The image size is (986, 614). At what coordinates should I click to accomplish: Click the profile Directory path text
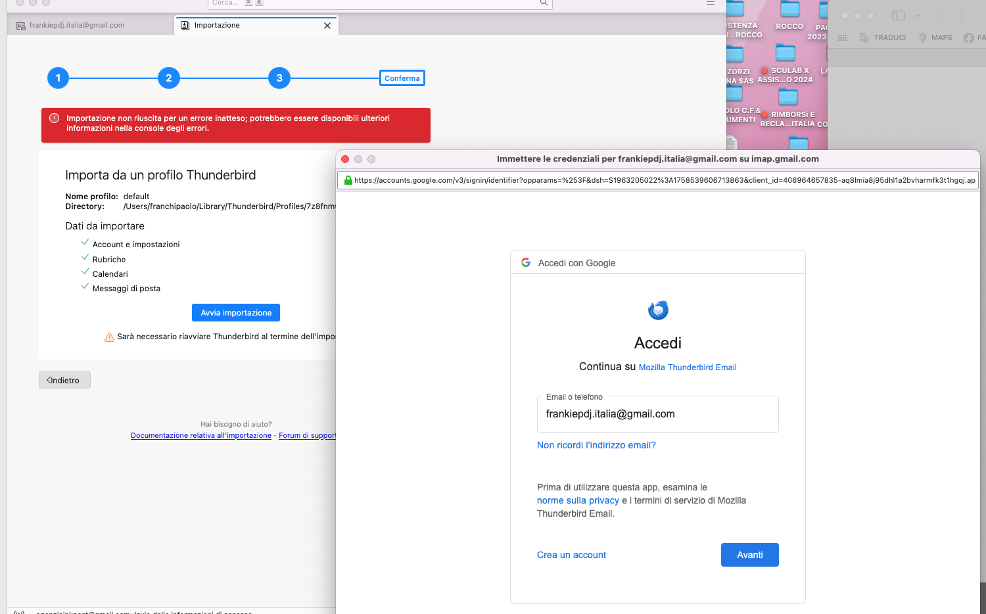(229, 206)
